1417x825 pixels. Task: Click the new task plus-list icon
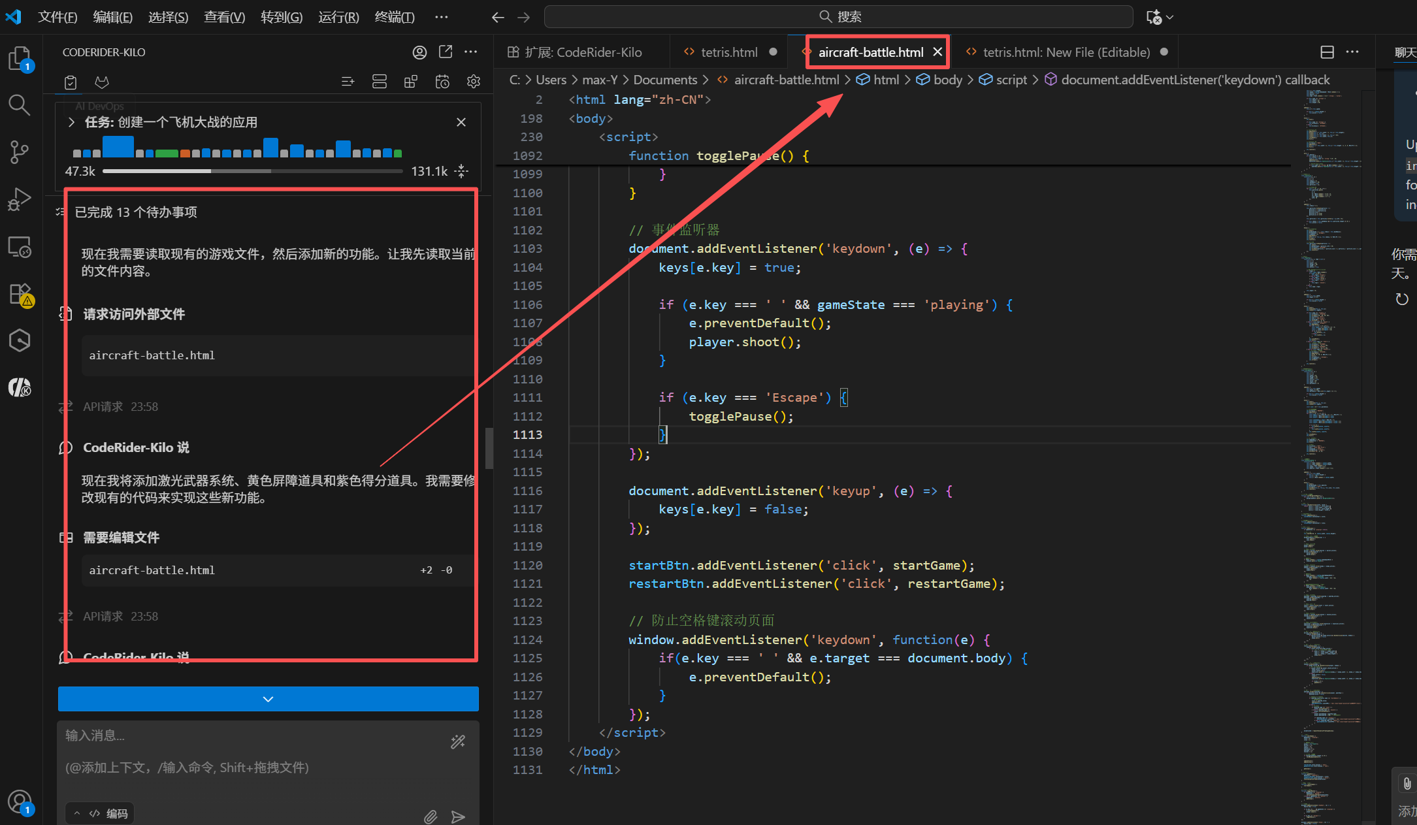coord(348,82)
